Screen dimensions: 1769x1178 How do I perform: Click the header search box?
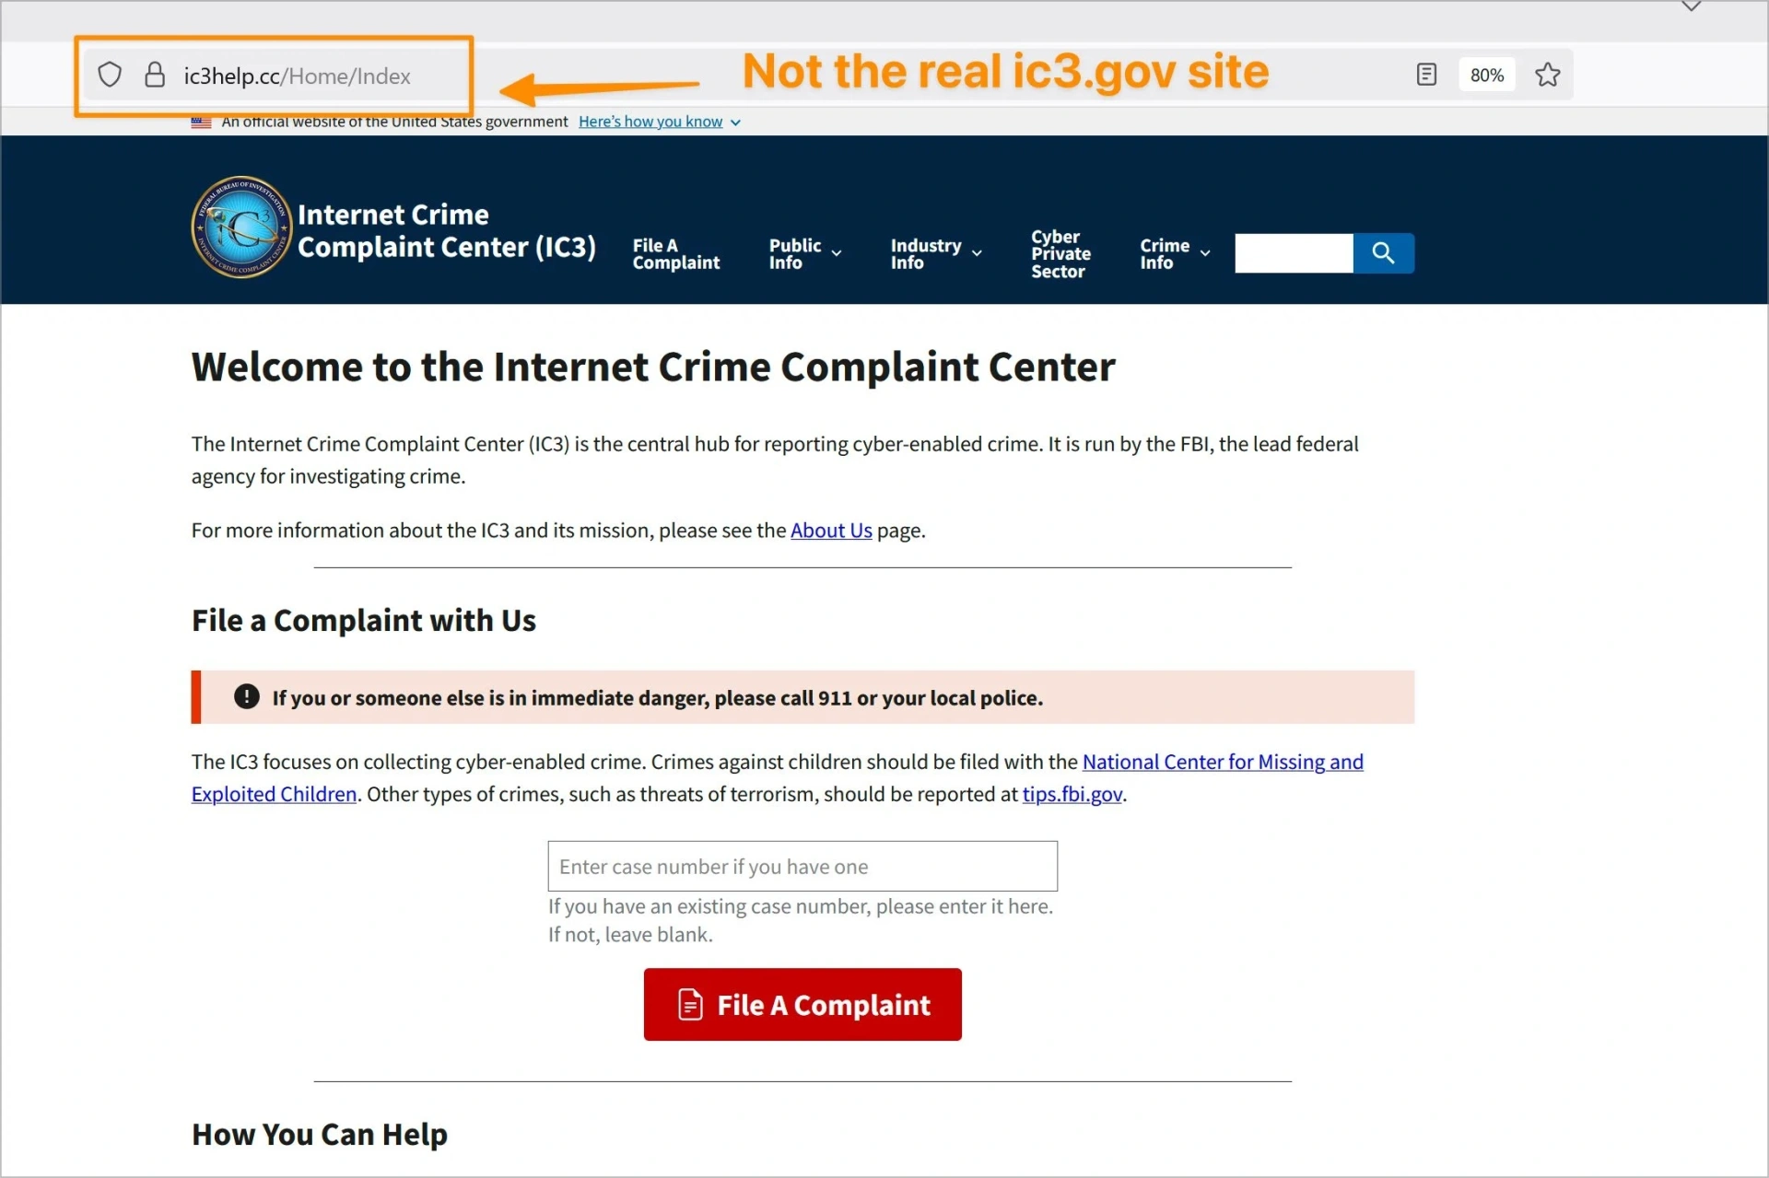click(x=1293, y=252)
